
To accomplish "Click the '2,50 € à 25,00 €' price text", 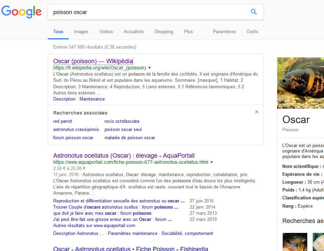I will pyautogui.click(x=69, y=169).
